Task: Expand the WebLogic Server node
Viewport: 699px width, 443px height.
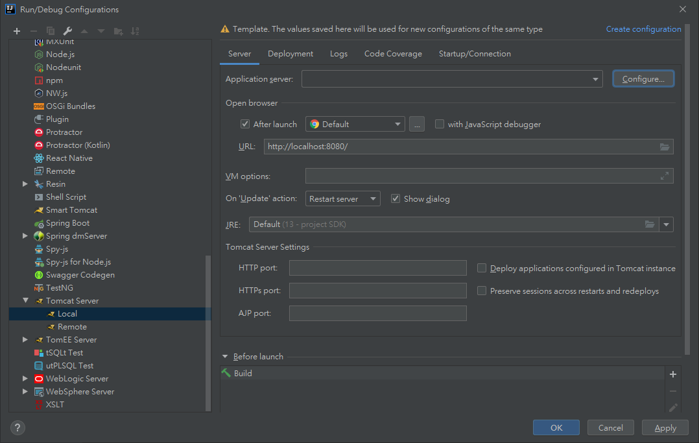Action: (x=25, y=378)
